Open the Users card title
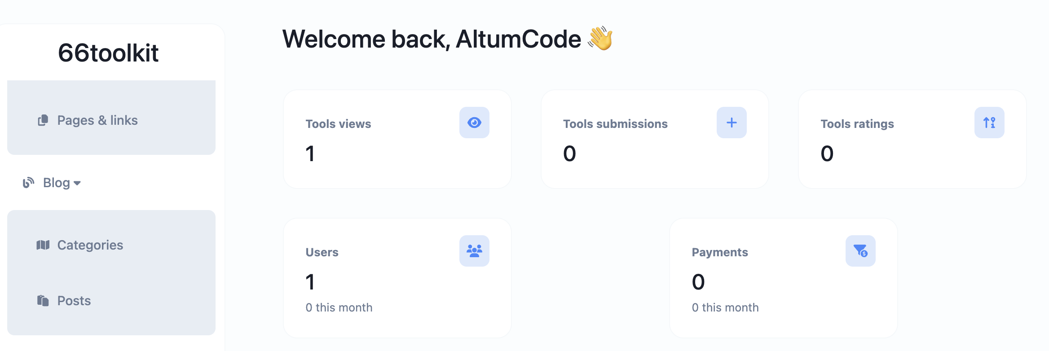Screen dimensions: 1049x351 (322, 252)
